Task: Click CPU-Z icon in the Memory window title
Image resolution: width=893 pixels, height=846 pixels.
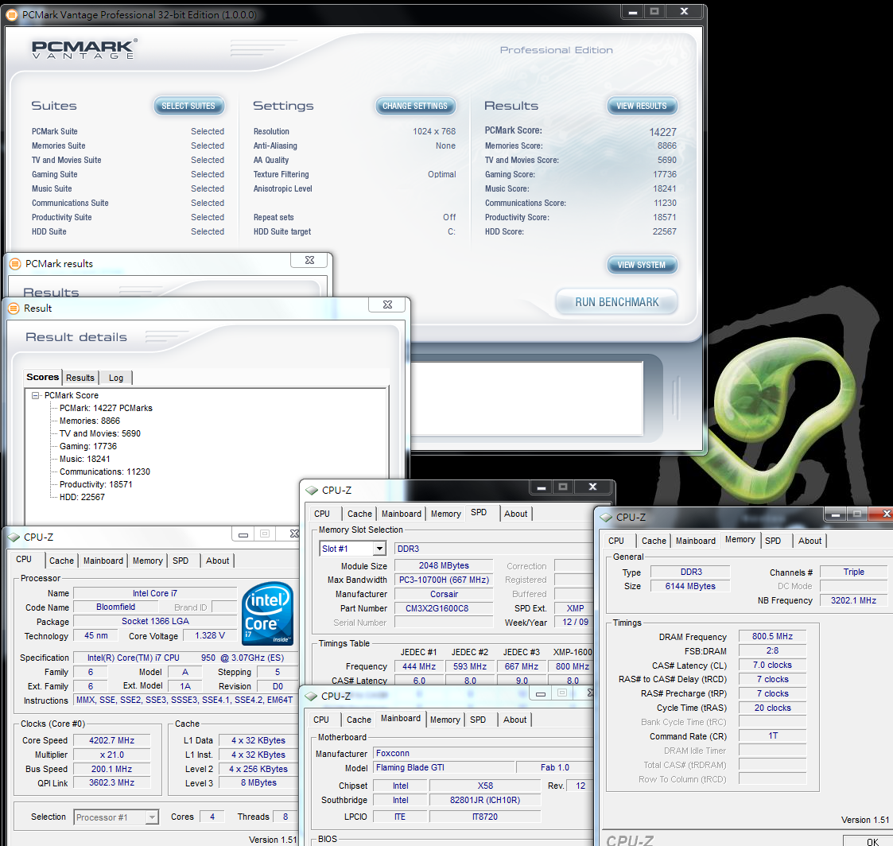Action: pos(605,518)
